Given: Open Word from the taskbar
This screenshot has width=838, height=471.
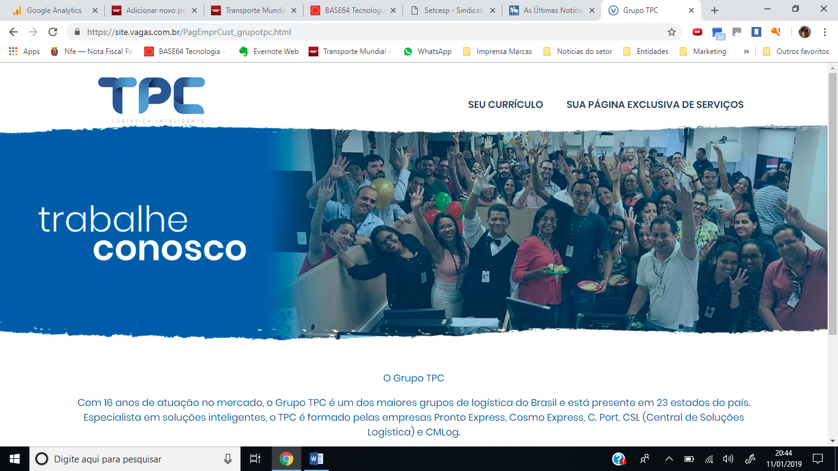Looking at the screenshot, I should (317, 459).
